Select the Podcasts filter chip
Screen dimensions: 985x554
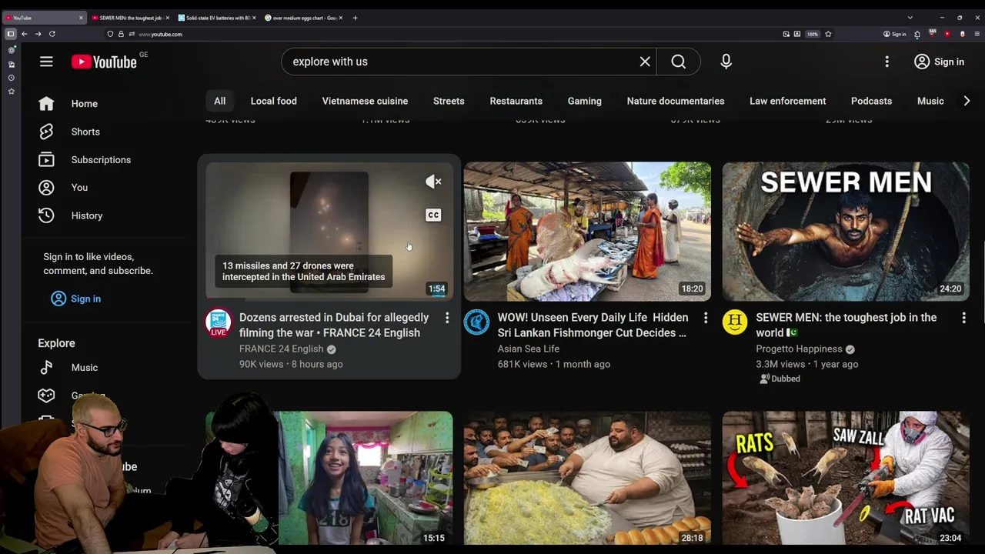click(x=871, y=101)
